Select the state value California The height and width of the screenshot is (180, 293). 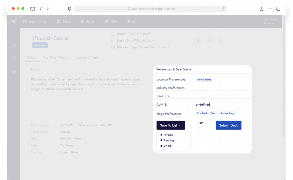[x=67, y=145]
